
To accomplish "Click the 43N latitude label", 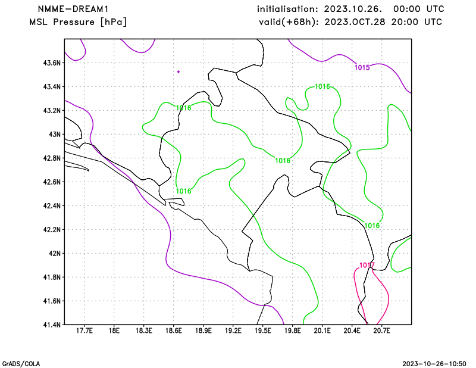I will [55, 135].
